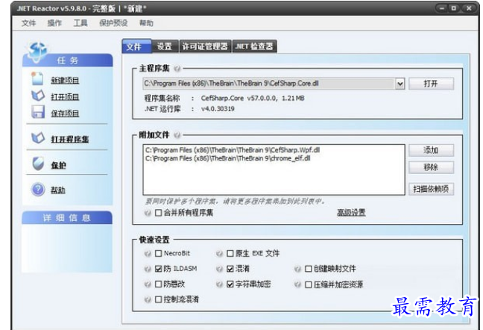Click the 打开 button
Image resolution: width=483 pixels, height=330 pixels.
coord(431,84)
